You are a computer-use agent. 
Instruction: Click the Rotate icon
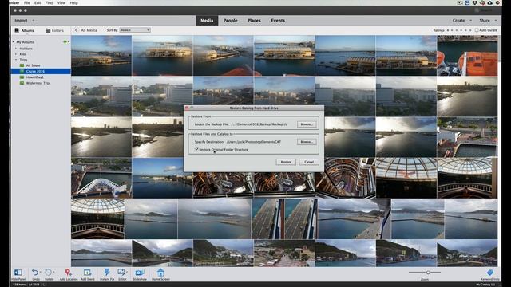click(48, 273)
